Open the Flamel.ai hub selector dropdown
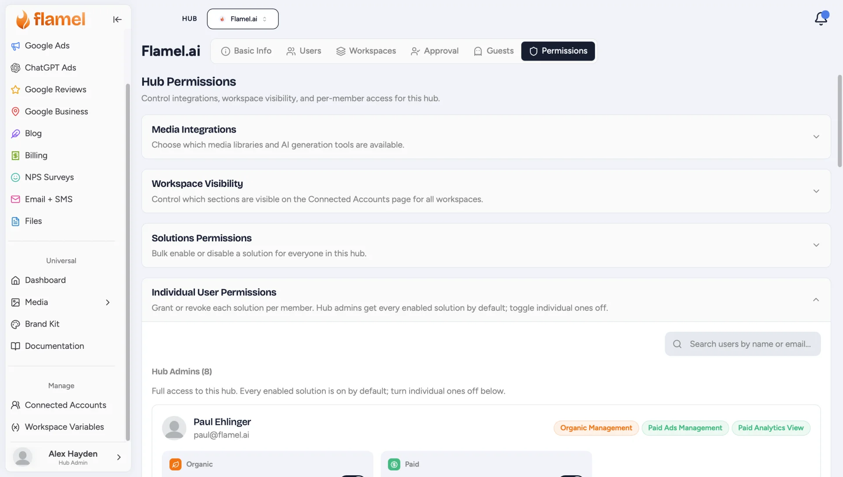 243,19
